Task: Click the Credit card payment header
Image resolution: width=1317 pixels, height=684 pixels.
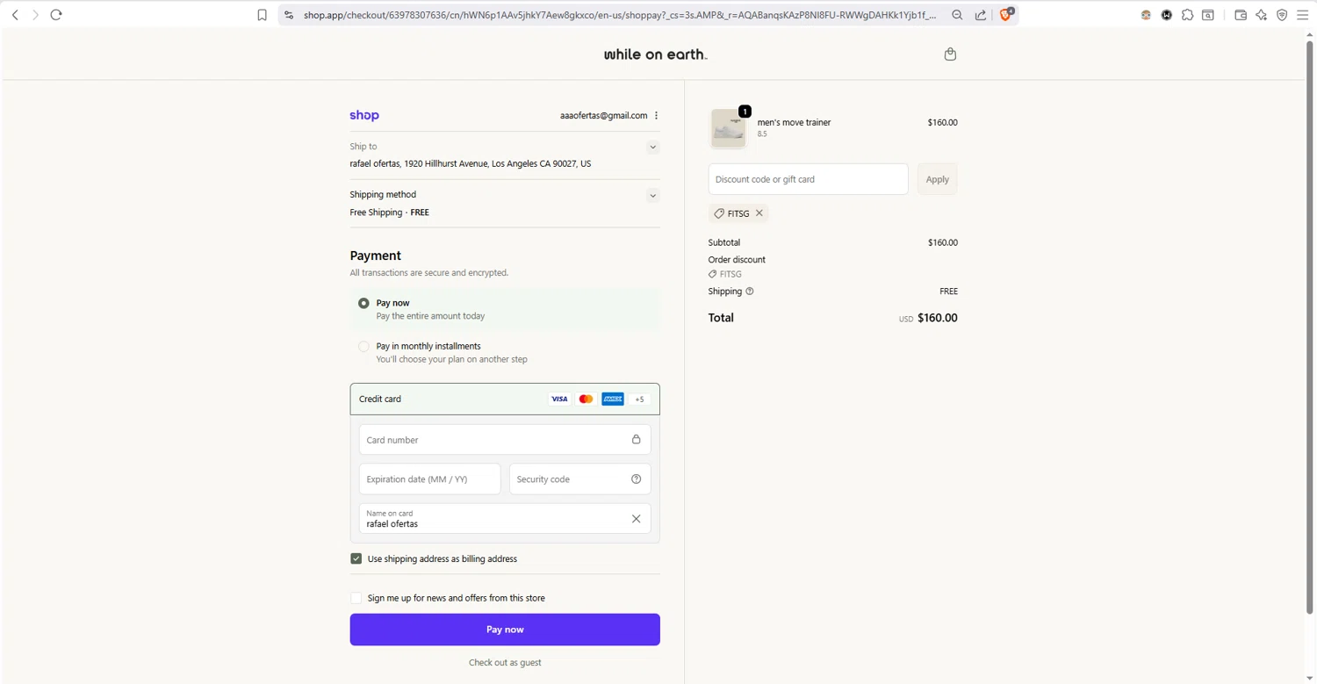Action: point(505,400)
